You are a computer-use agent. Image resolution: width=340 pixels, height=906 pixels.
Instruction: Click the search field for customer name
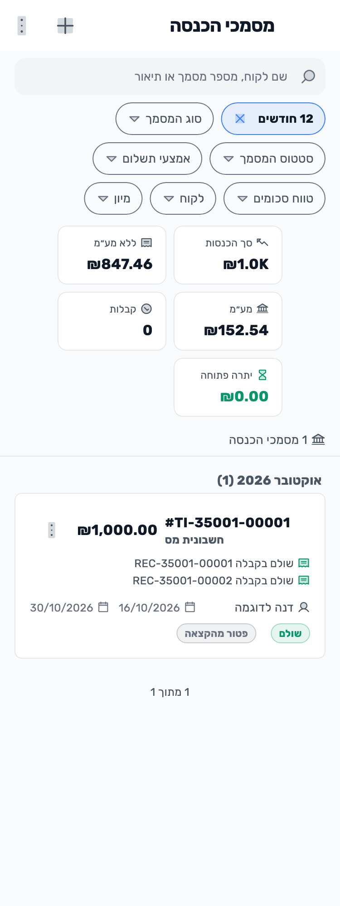click(x=170, y=77)
